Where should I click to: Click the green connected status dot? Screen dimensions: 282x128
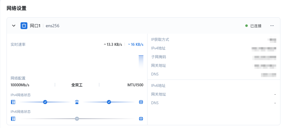click(x=247, y=26)
